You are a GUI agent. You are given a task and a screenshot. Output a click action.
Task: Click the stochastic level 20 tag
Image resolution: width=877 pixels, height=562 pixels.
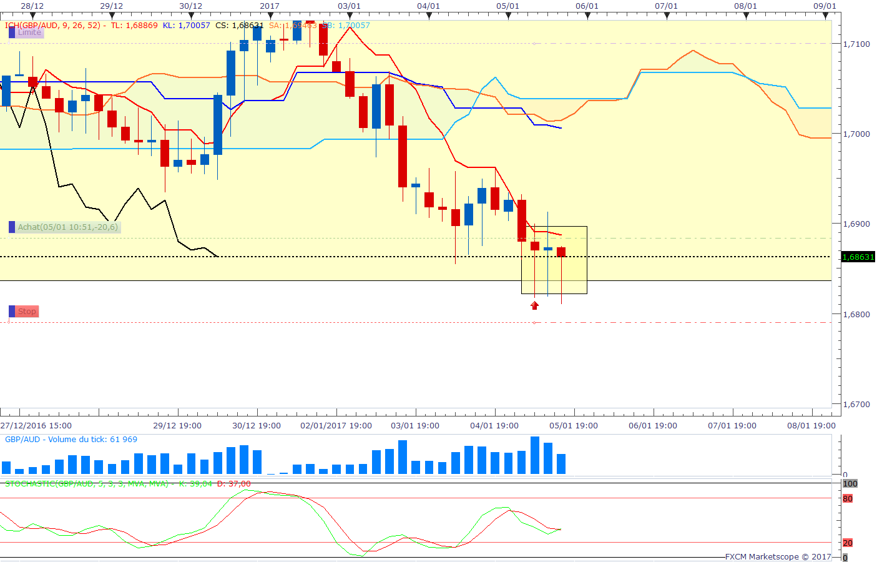(848, 543)
